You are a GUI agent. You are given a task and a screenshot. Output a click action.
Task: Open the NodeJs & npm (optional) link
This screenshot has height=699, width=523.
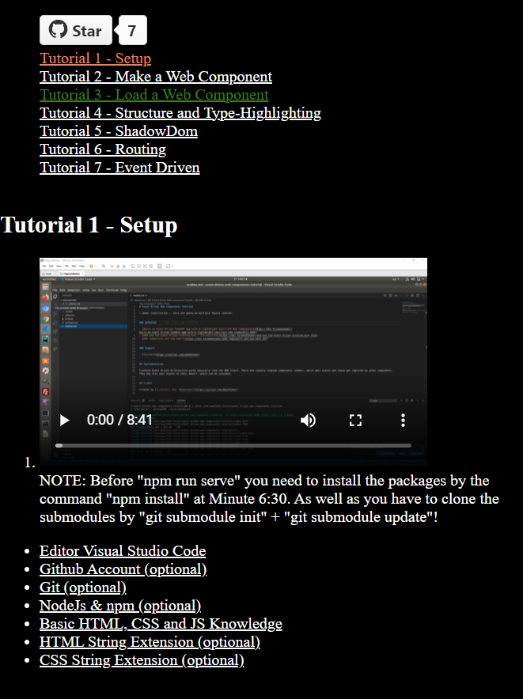pos(120,606)
